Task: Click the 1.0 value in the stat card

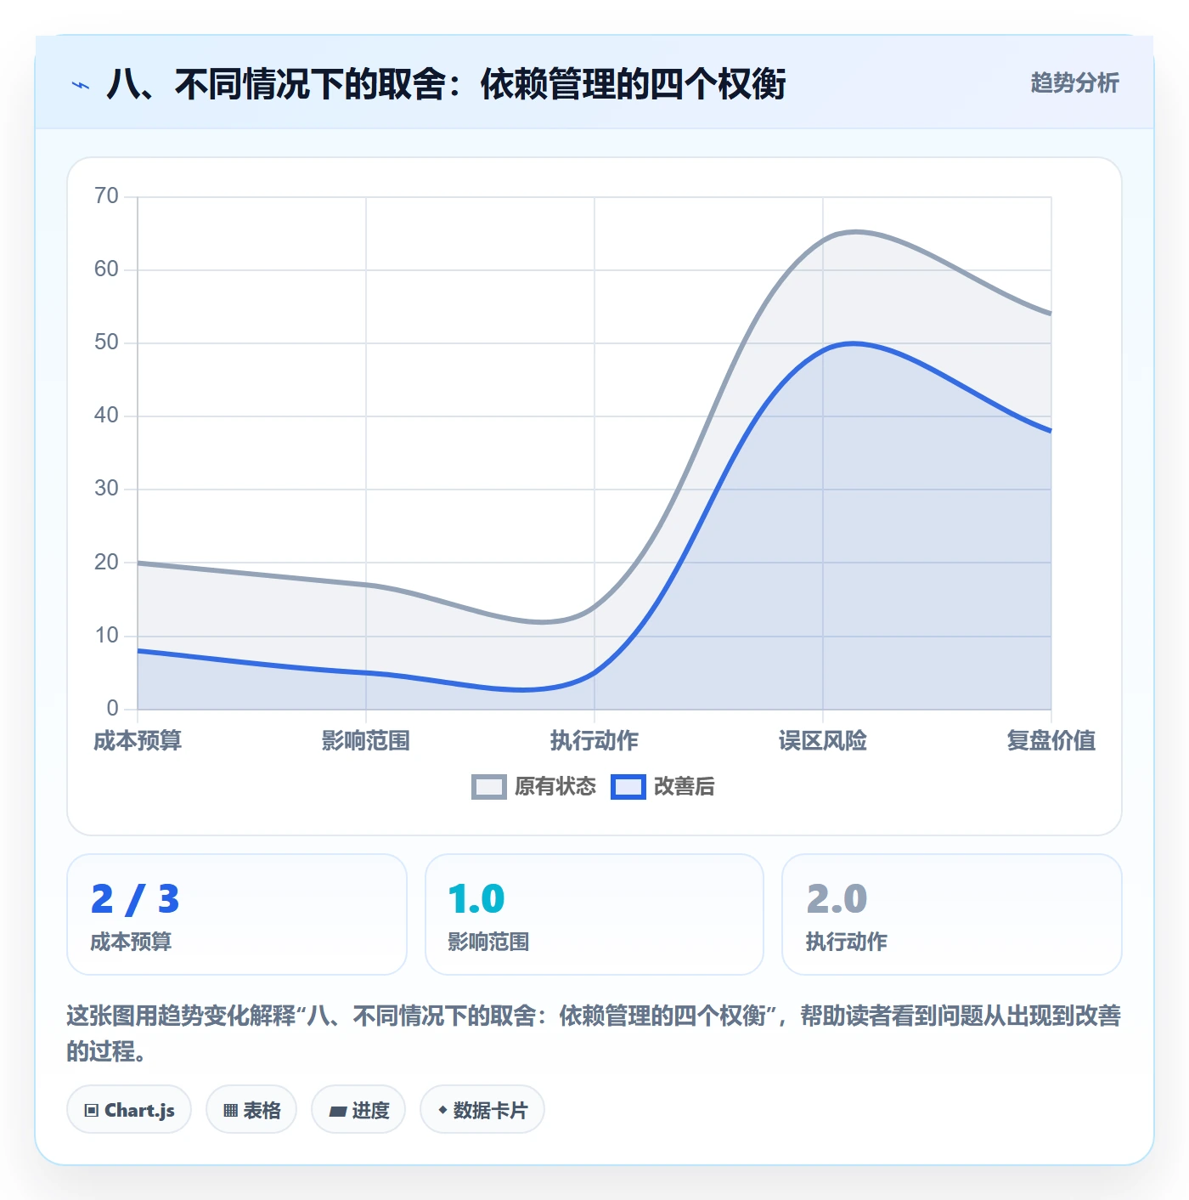Action: 476,899
